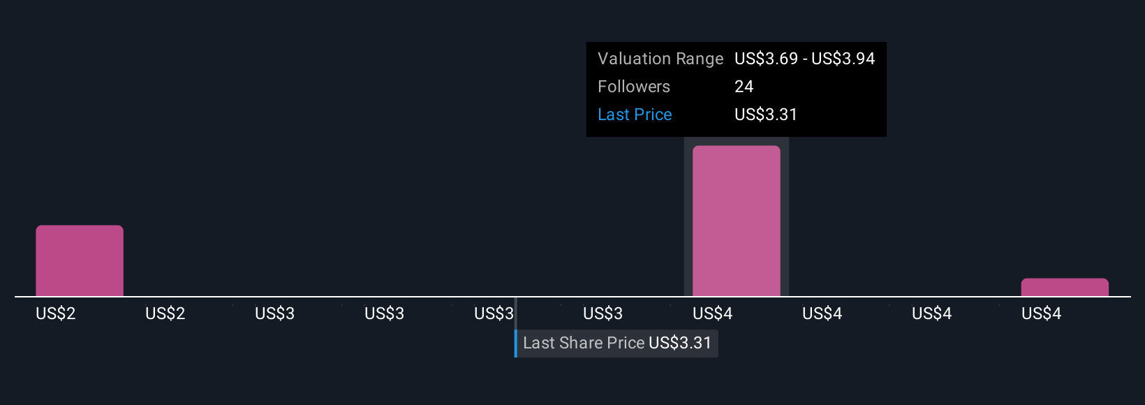This screenshot has width=1145, height=405.
Task: Click the US$3.31 value in tooltip
Action: pyautogui.click(x=766, y=115)
